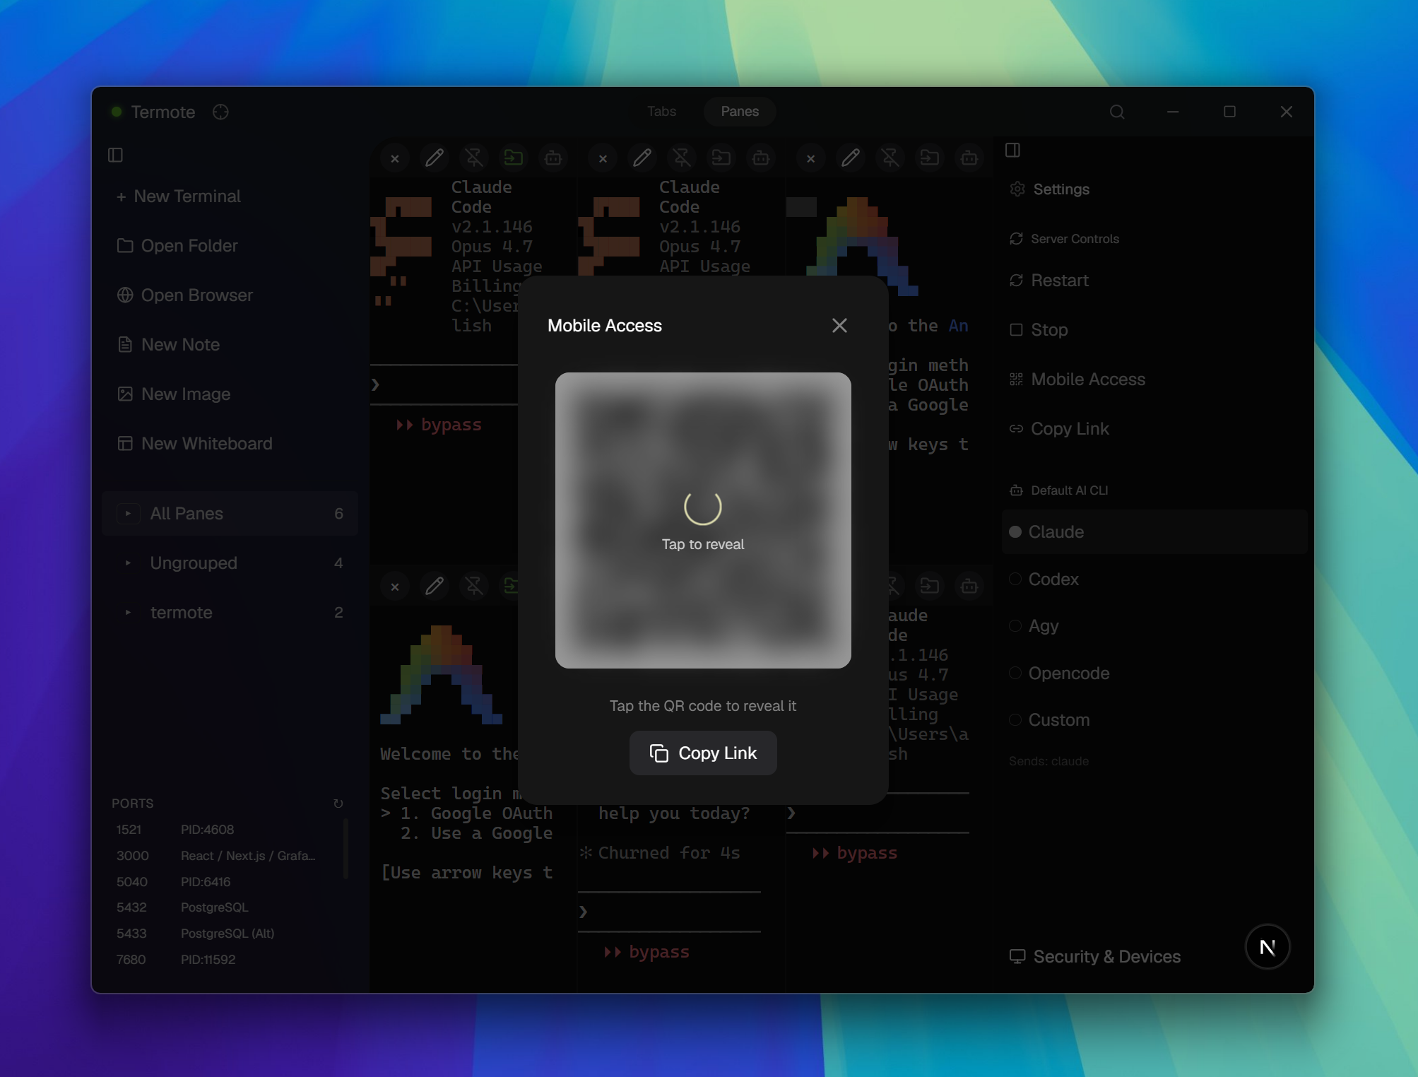
Task: Choose Open Browser in the sidebar
Action: point(185,295)
